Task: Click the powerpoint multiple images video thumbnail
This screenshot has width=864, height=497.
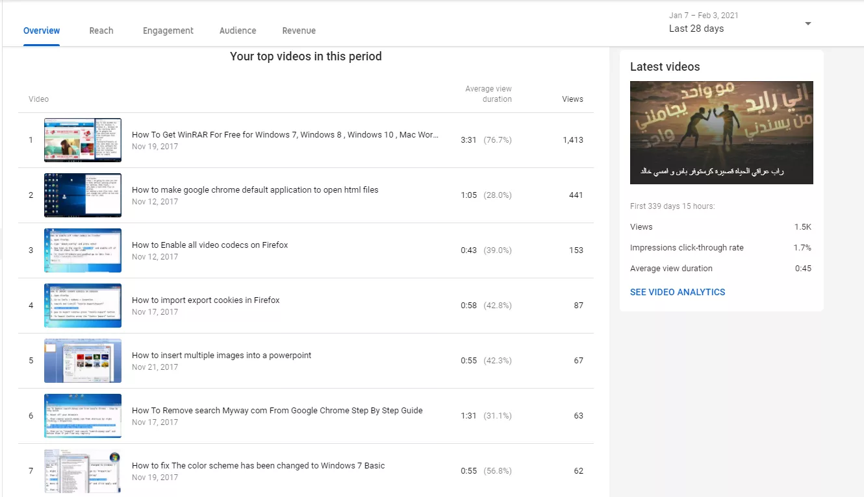Action: [83, 361]
